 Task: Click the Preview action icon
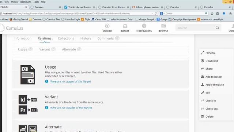click(x=202, y=53)
